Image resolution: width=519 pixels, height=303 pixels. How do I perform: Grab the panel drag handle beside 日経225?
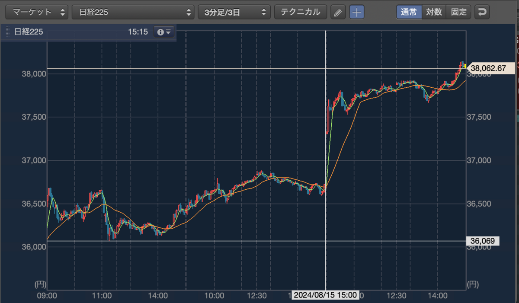[x=7, y=32]
